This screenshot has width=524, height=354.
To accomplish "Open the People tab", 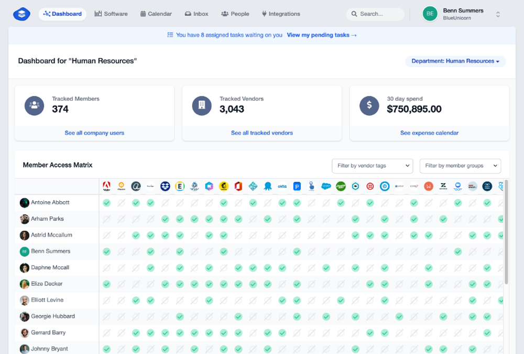I will point(235,14).
